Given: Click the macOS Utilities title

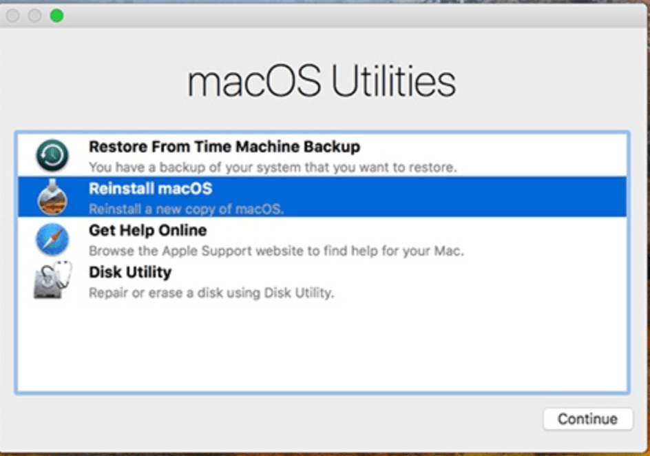Looking at the screenshot, I should pyautogui.click(x=321, y=80).
